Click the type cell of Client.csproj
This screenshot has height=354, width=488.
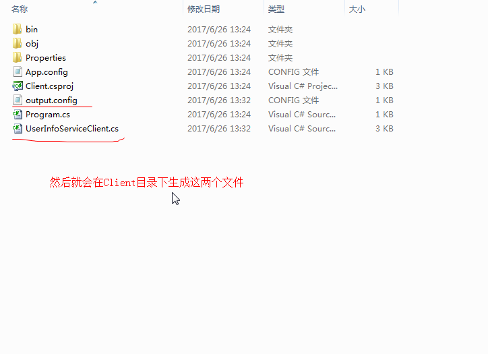coord(303,86)
